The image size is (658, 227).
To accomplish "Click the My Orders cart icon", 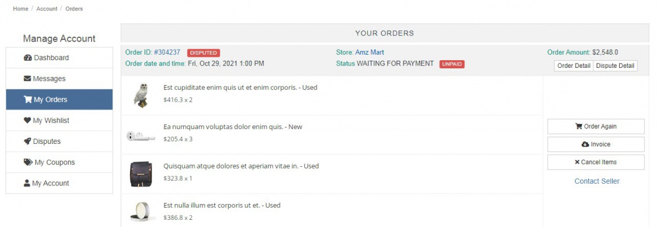I will point(27,100).
